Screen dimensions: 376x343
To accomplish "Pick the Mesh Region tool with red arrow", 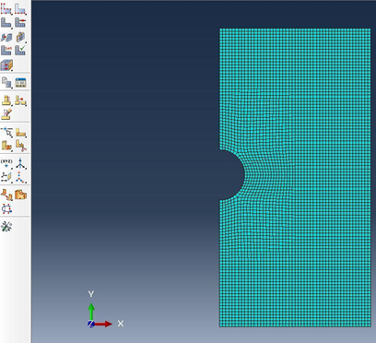I will point(20,22).
